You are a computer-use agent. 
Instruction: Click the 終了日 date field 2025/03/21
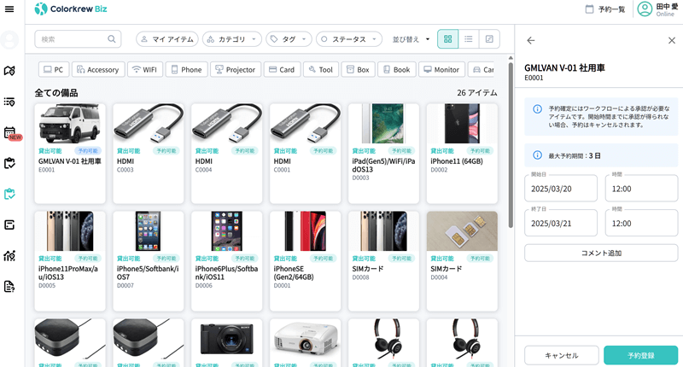(561, 223)
